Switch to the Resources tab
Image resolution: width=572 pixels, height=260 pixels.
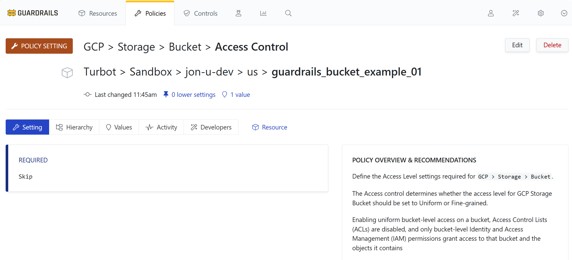tap(98, 13)
